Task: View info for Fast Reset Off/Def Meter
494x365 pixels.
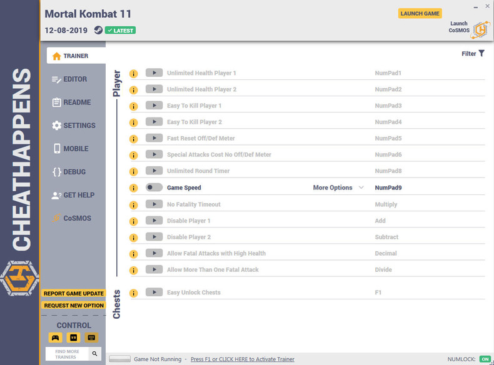Action: coord(134,139)
